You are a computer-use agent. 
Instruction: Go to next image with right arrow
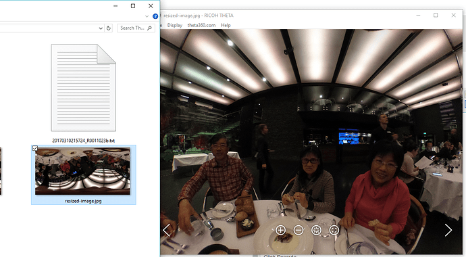click(x=448, y=230)
